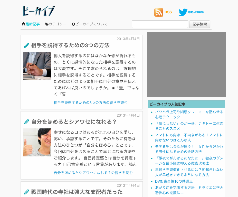Click the home icon beside 最新記事
The image size is (238, 197).
[23, 24]
